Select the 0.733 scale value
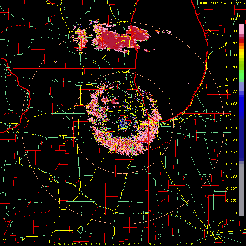 232,92
